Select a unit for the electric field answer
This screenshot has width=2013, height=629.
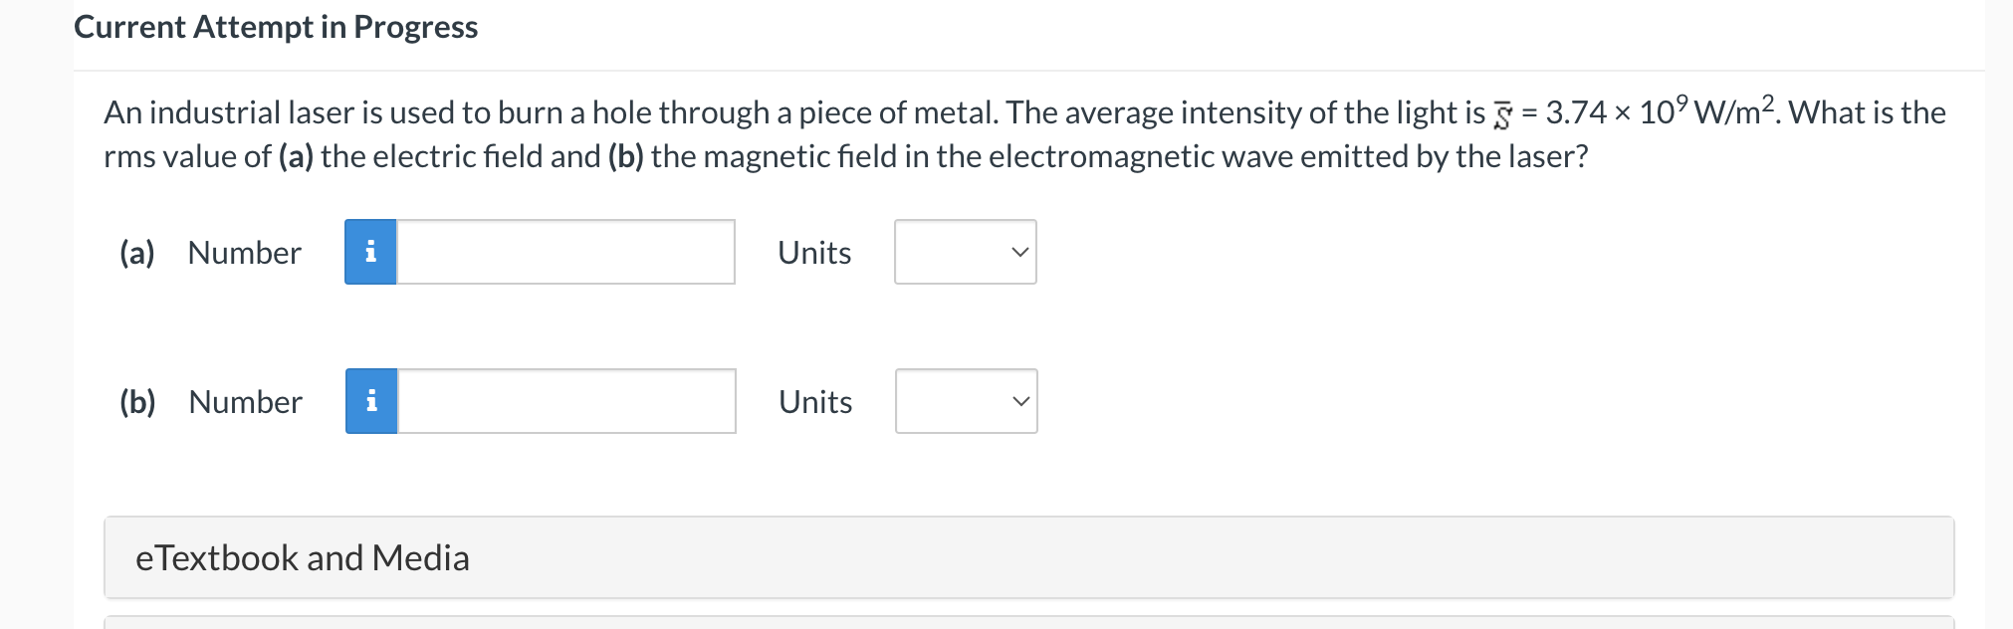[964, 253]
